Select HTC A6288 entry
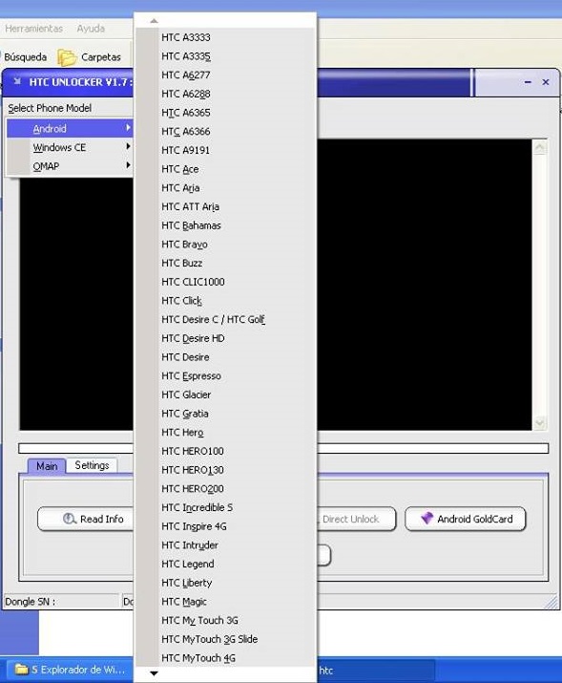Screen dimensions: 562x683 [x=225, y=94]
